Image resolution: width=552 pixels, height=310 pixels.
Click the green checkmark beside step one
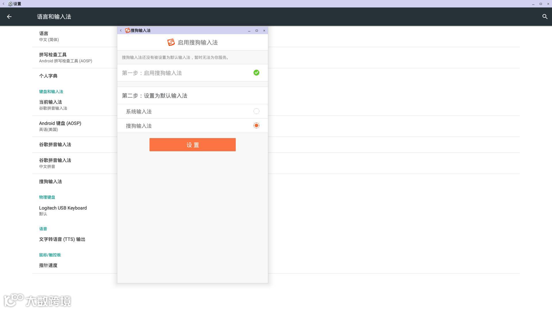tap(256, 73)
